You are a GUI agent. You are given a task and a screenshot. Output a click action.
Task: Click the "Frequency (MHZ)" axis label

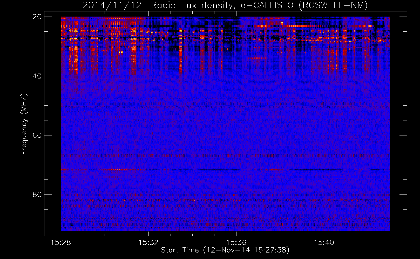coord(24,124)
